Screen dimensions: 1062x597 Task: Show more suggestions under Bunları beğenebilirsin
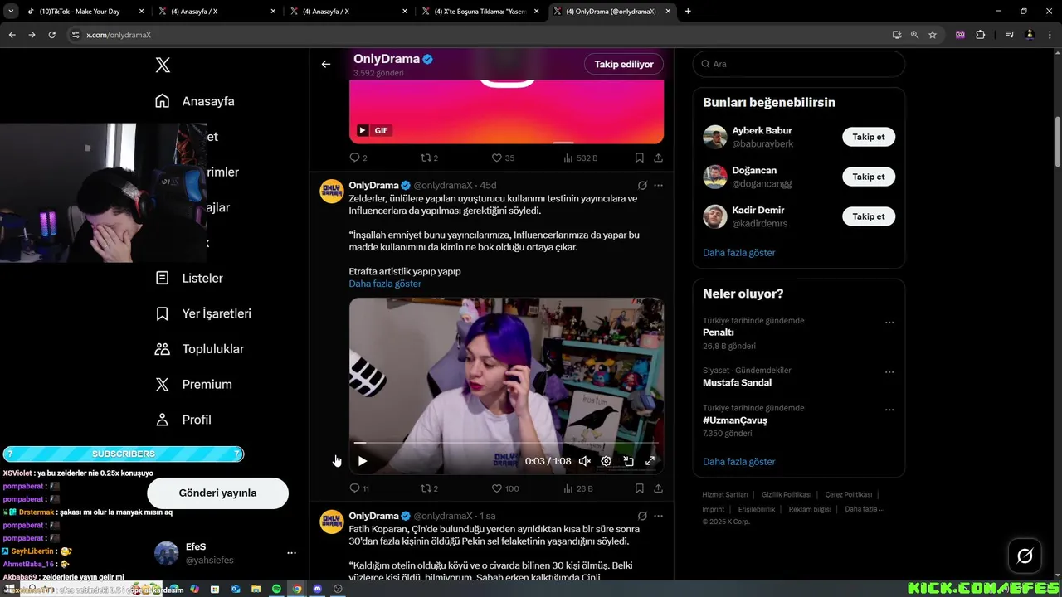tap(738, 253)
